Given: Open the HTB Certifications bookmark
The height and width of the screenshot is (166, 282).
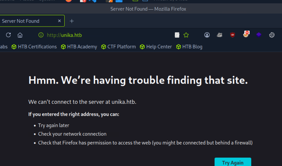Looking at the screenshot, I should tap(34, 47).
